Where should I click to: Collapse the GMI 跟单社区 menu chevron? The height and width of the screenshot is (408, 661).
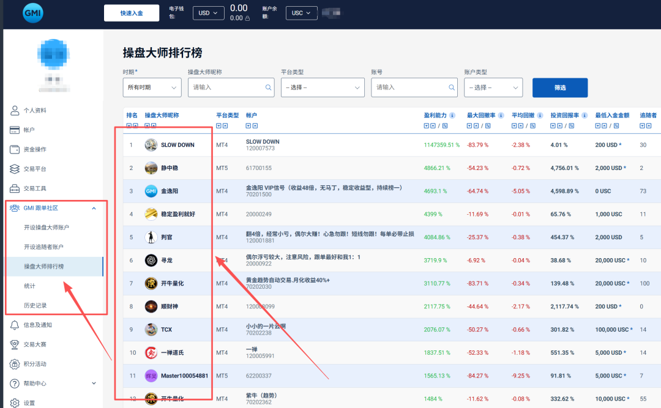(x=94, y=208)
